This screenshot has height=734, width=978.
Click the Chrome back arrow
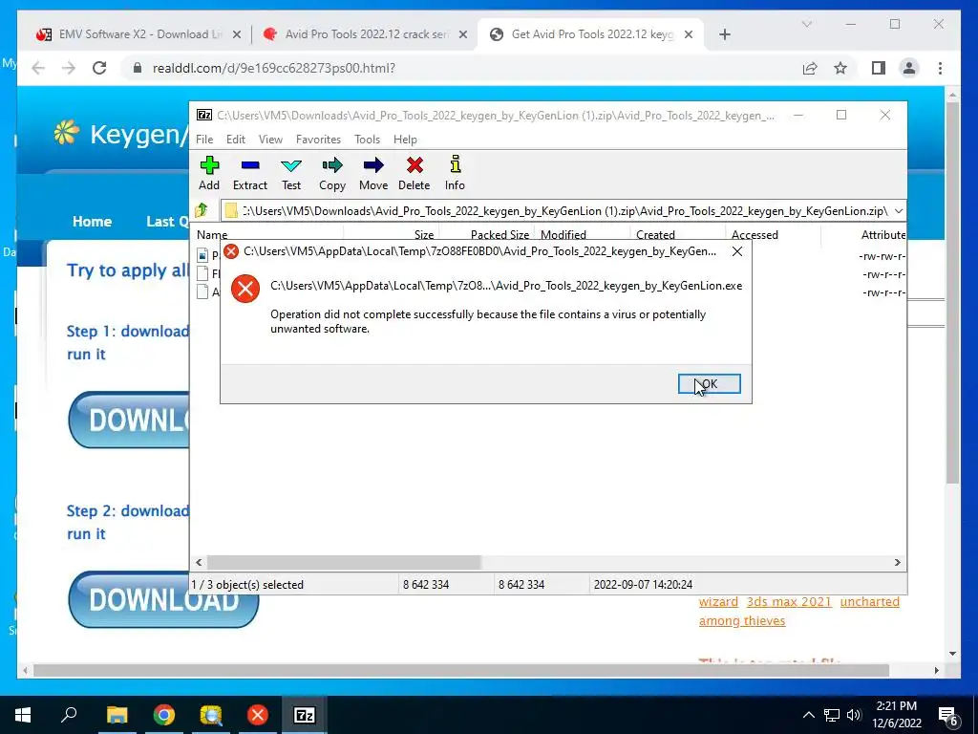[x=38, y=68]
